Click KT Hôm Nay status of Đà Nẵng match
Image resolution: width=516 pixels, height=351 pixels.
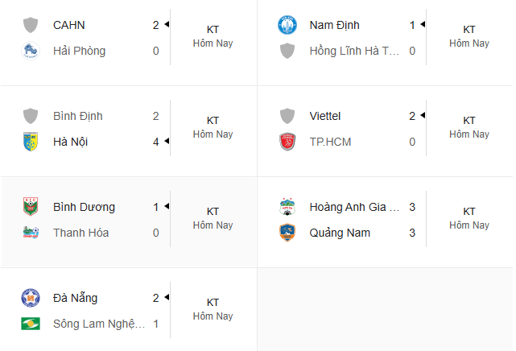tap(213, 309)
